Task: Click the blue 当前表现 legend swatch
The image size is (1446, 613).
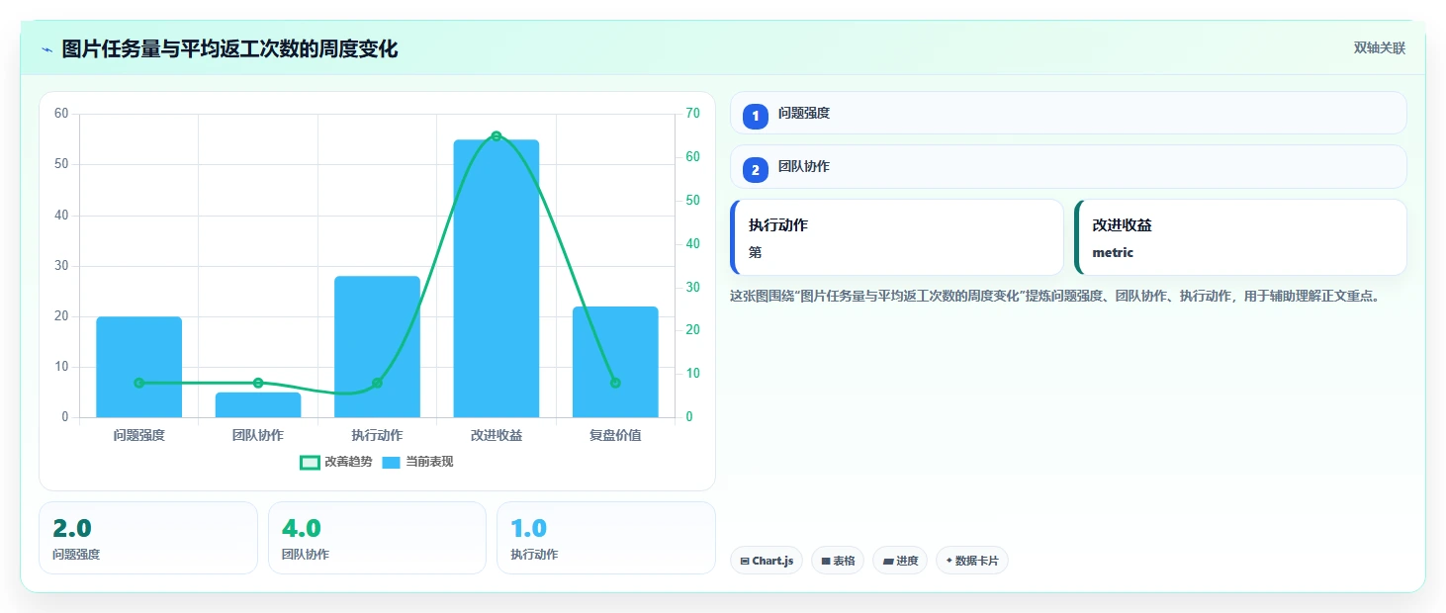Action: click(392, 462)
